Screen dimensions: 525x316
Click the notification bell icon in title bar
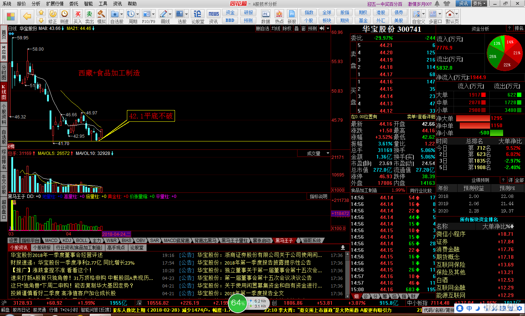437,4
